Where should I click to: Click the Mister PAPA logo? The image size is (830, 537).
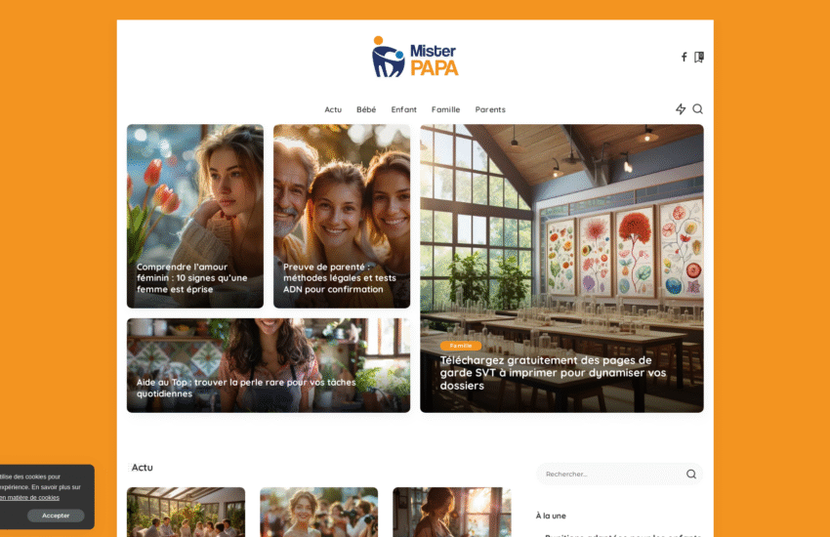415,58
